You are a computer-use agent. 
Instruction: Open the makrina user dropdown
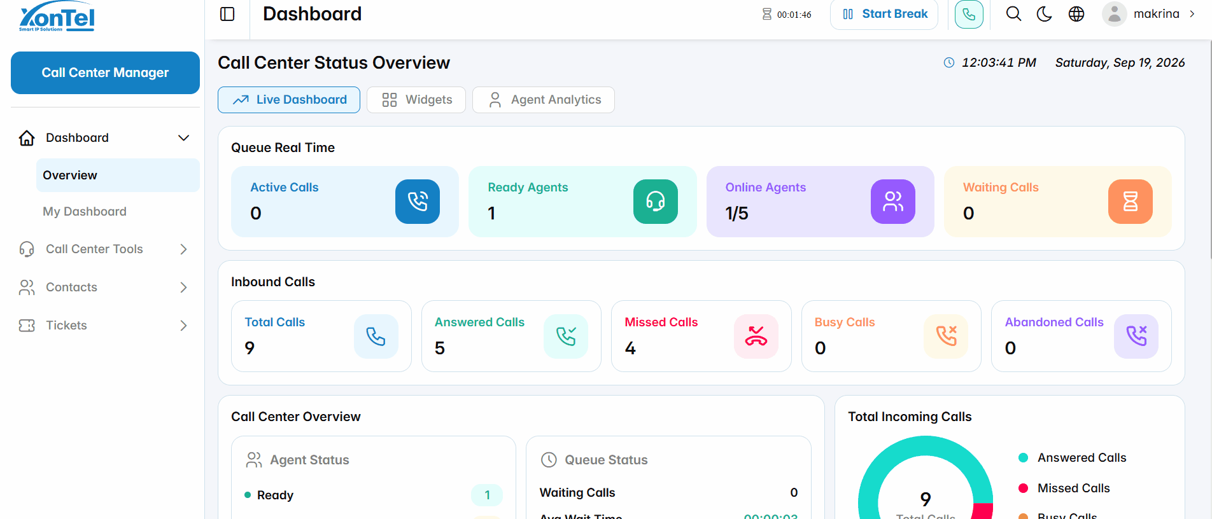[x=1150, y=14]
